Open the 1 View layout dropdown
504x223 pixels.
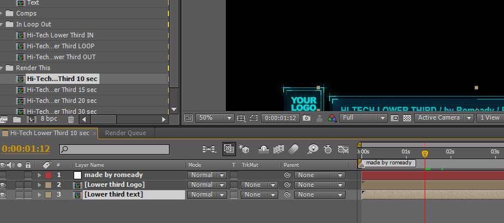pos(490,118)
